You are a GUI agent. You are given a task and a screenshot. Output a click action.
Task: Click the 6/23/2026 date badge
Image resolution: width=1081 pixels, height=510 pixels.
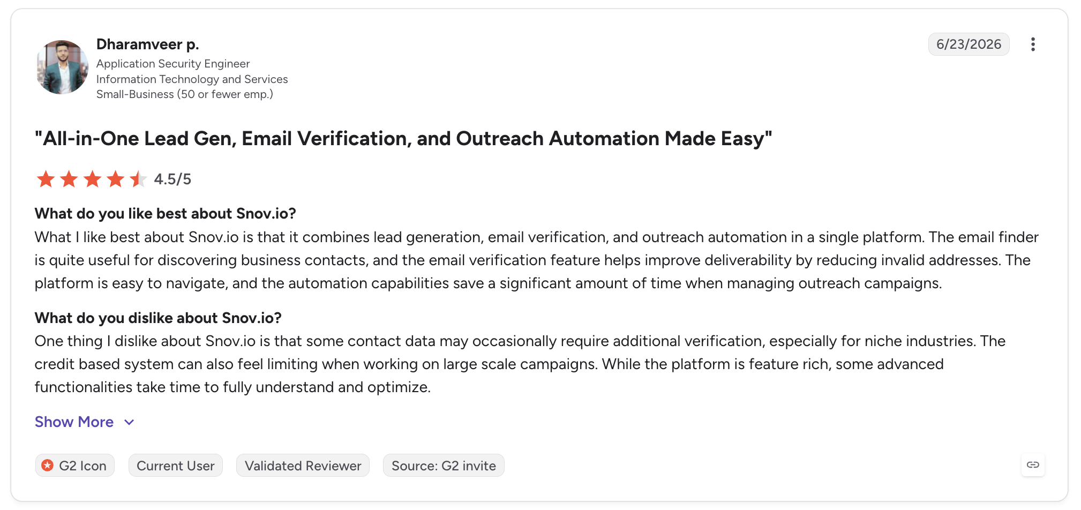969,44
